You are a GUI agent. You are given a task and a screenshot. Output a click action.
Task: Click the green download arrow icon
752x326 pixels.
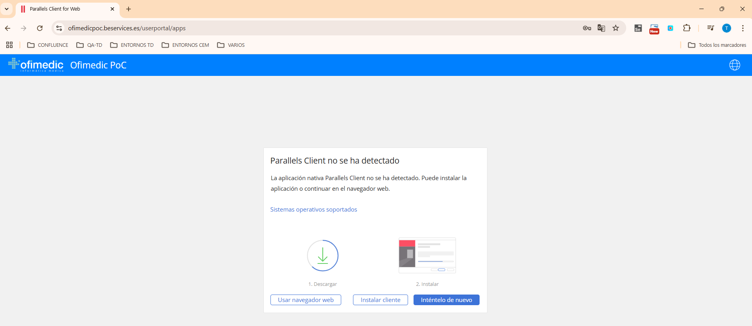pos(322,256)
